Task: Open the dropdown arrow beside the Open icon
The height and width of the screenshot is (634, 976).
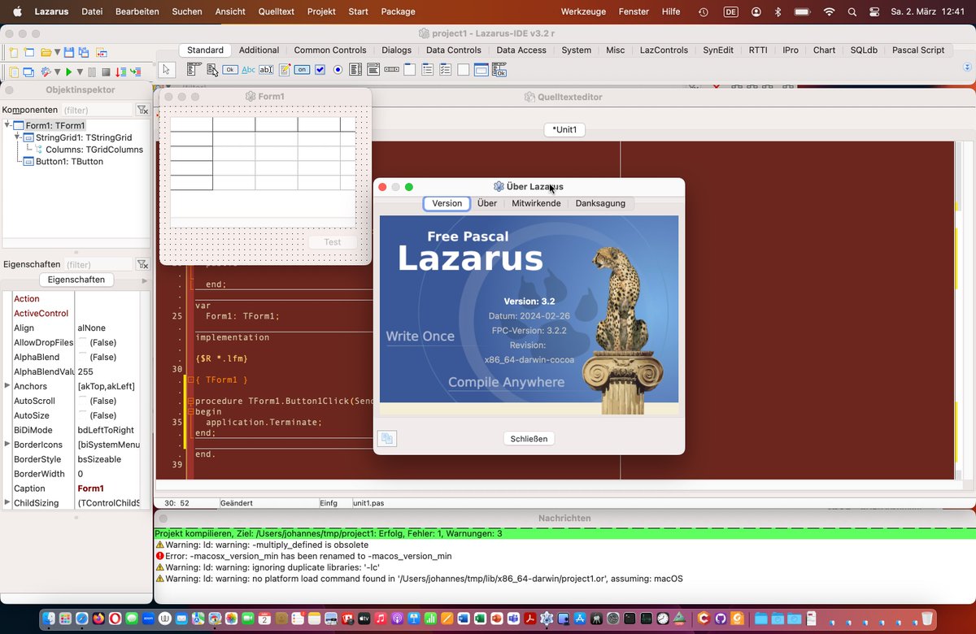Action: pos(57,52)
